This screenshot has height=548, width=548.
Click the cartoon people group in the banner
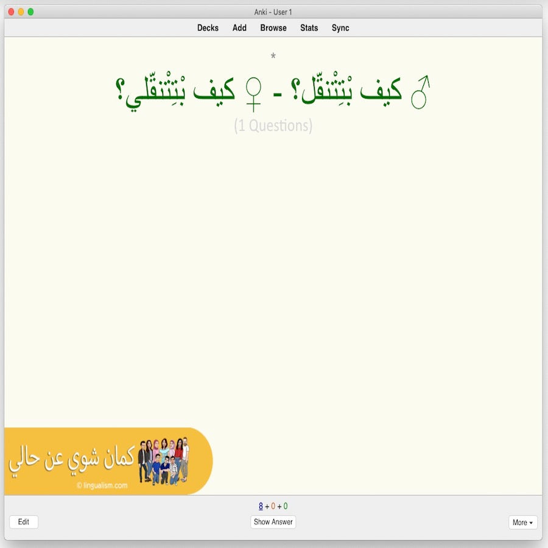[x=164, y=460]
